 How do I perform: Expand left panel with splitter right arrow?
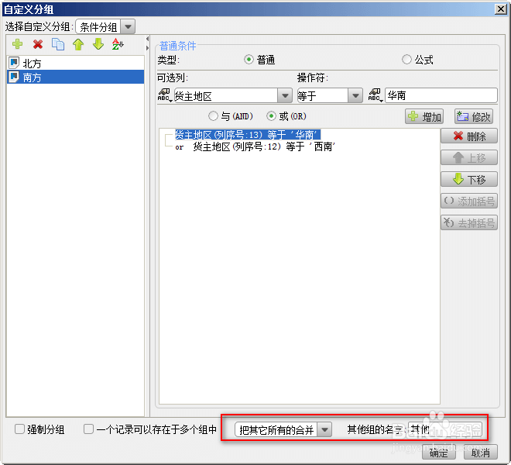(147, 47)
